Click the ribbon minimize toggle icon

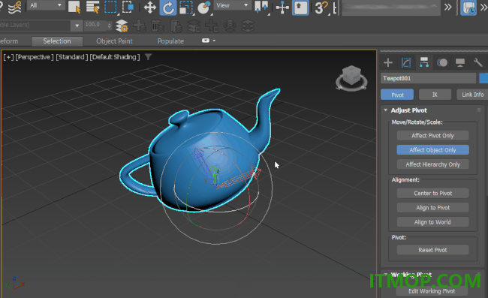pos(206,41)
